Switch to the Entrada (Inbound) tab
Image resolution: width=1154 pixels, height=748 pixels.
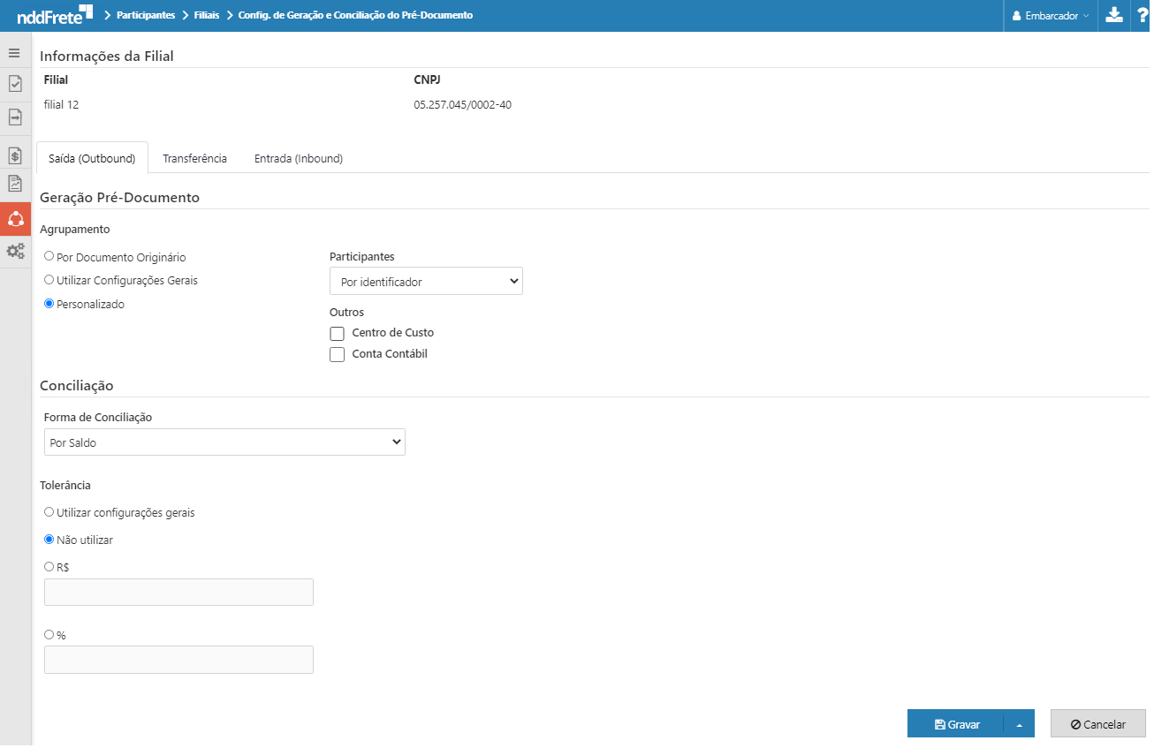click(299, 159)
